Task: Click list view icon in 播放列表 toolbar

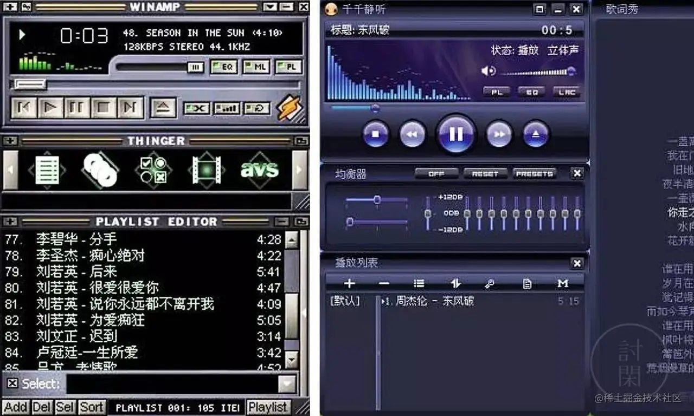Action: pyautogui.click(x=419, y=283)
